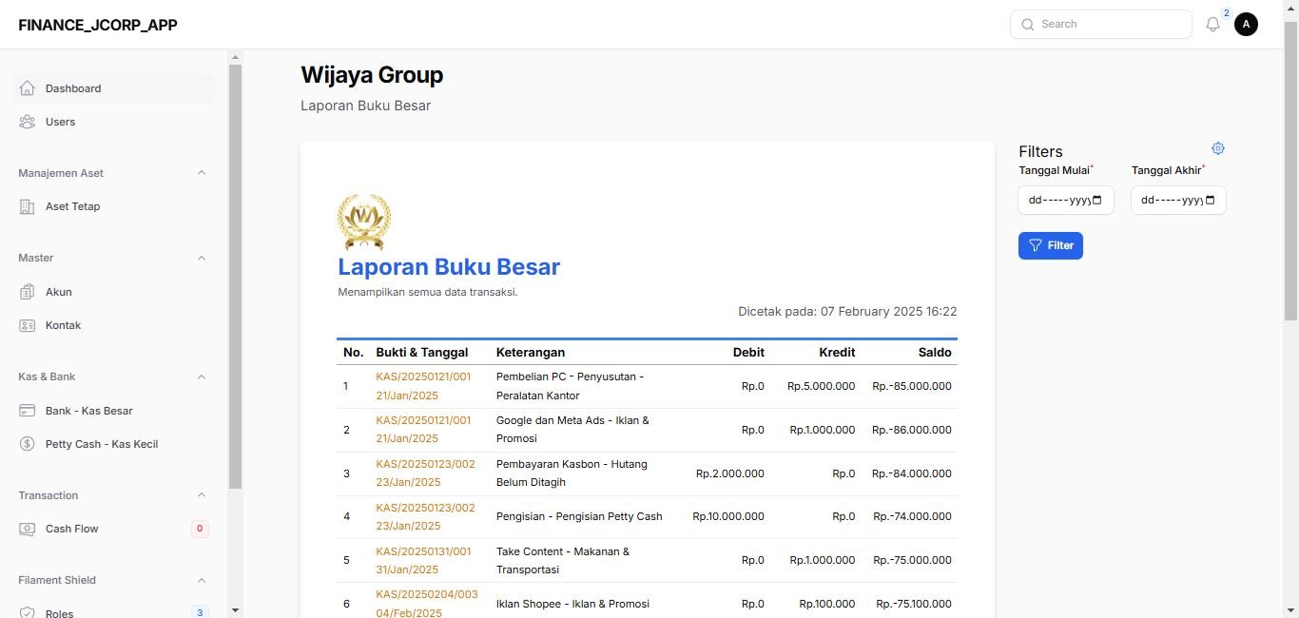This screenshot has width=1299, height=618.
Task: Open Petty Cash - Kas Kecil coin icon
Action: point(28,444)
